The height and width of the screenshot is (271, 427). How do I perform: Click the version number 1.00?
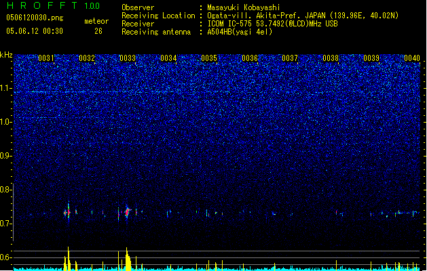point(92,6)
